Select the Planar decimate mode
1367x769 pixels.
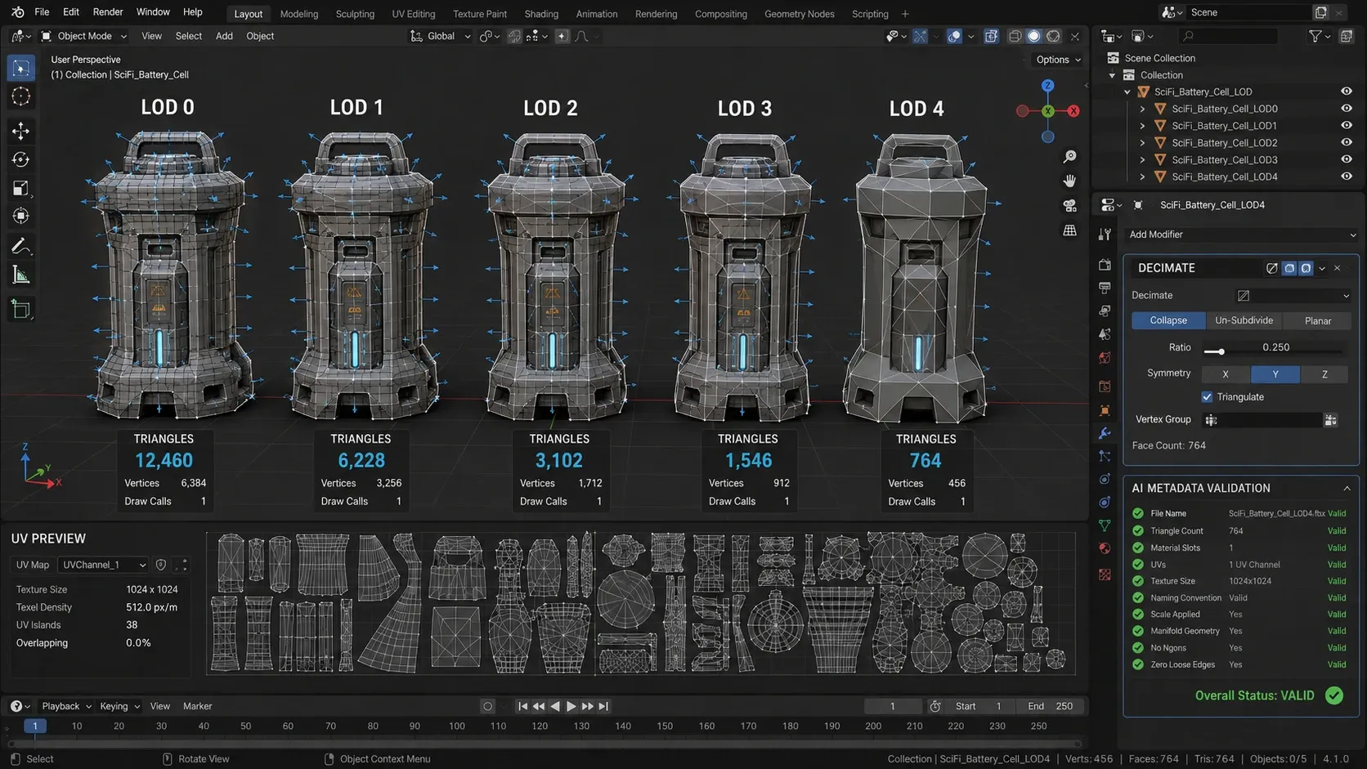[x=1317, y=320]
